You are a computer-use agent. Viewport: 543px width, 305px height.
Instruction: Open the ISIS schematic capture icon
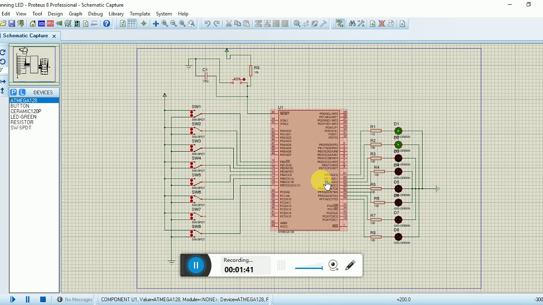42,24
